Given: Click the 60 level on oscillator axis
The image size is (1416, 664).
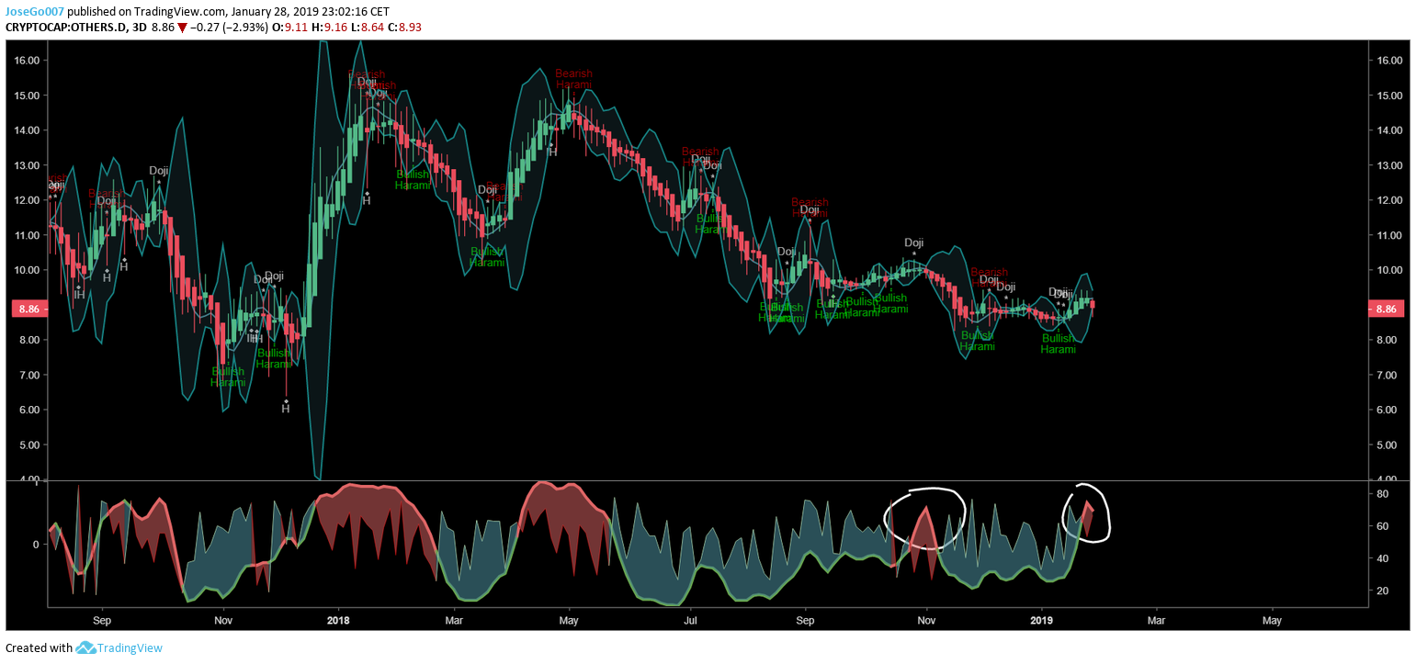Looking at the screenshot, I should (x=1382, y=526).
